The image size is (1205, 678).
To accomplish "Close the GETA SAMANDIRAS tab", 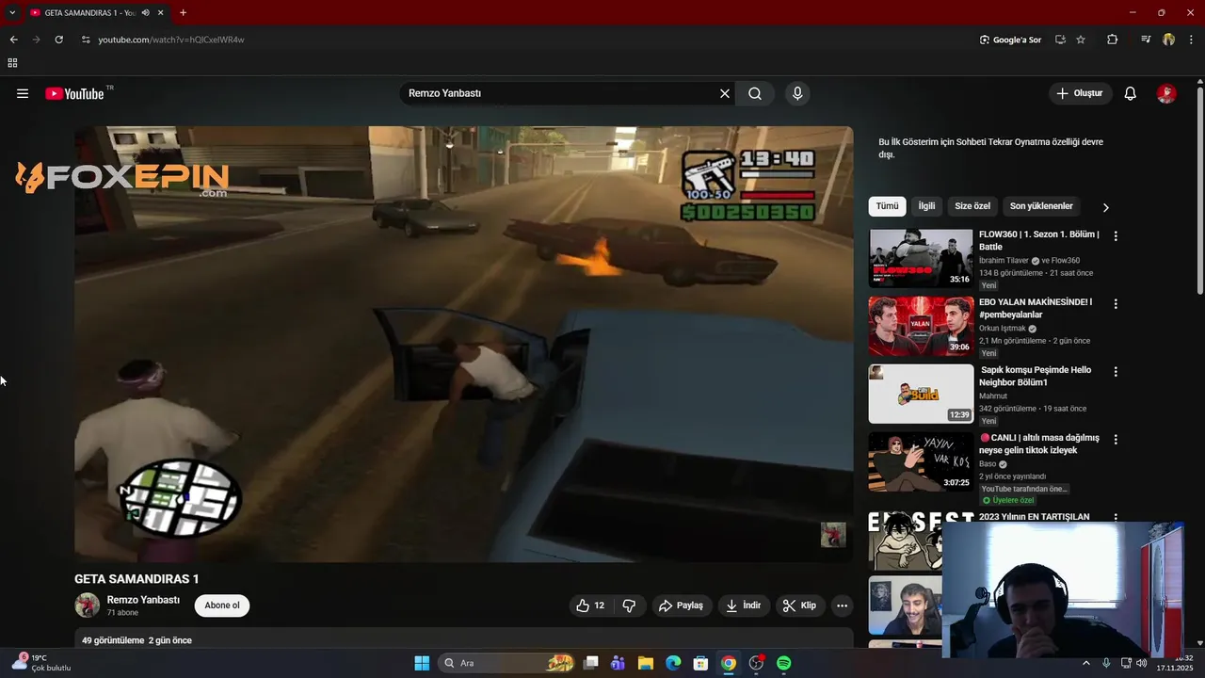I will click(161, 13).
